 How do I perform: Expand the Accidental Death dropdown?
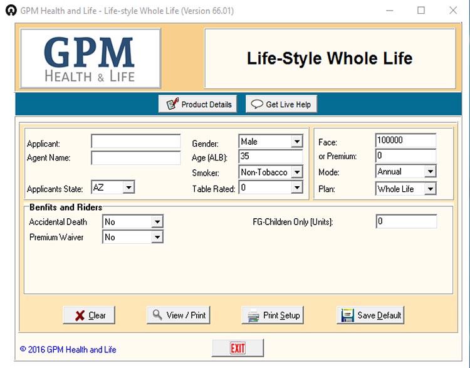tap(157, 222)
